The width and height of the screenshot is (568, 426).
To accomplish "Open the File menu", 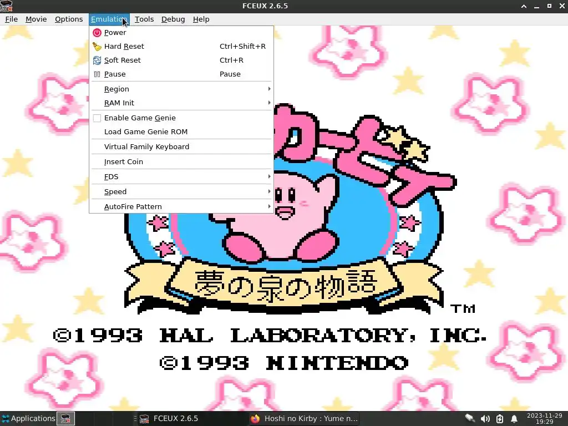I will click(11, 19).
